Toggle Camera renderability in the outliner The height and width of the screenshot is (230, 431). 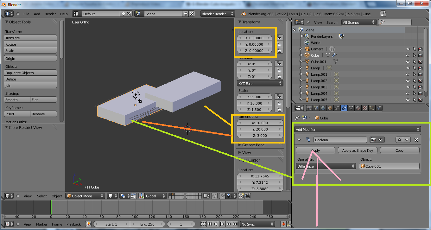click(x=420, y=49)
